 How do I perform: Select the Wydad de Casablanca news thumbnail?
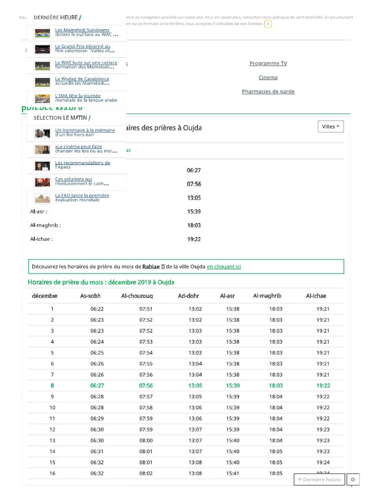(x=43, y=82)
